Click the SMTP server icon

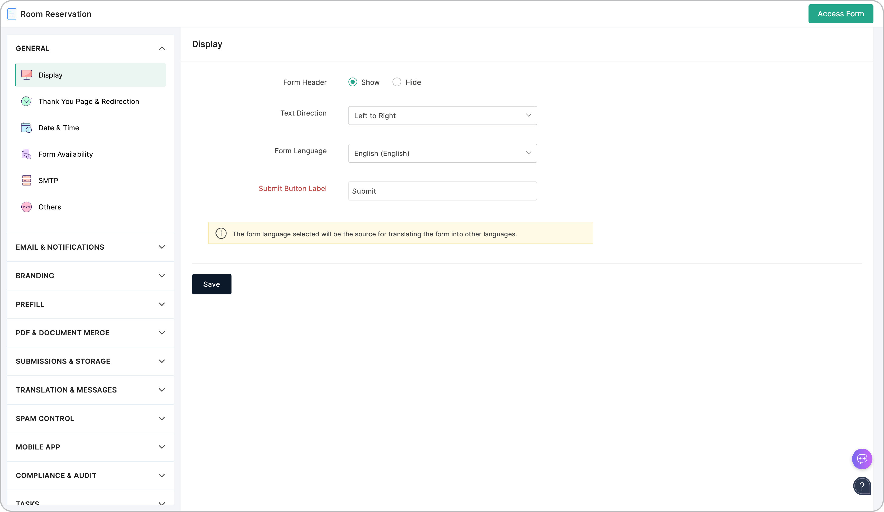pyautogui.click(x=26, y=180)
